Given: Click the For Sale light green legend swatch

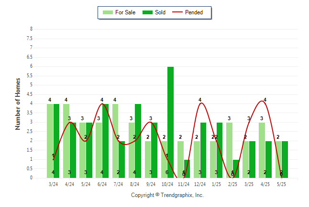Looking at the screenshot, I should tap(108, 12).
